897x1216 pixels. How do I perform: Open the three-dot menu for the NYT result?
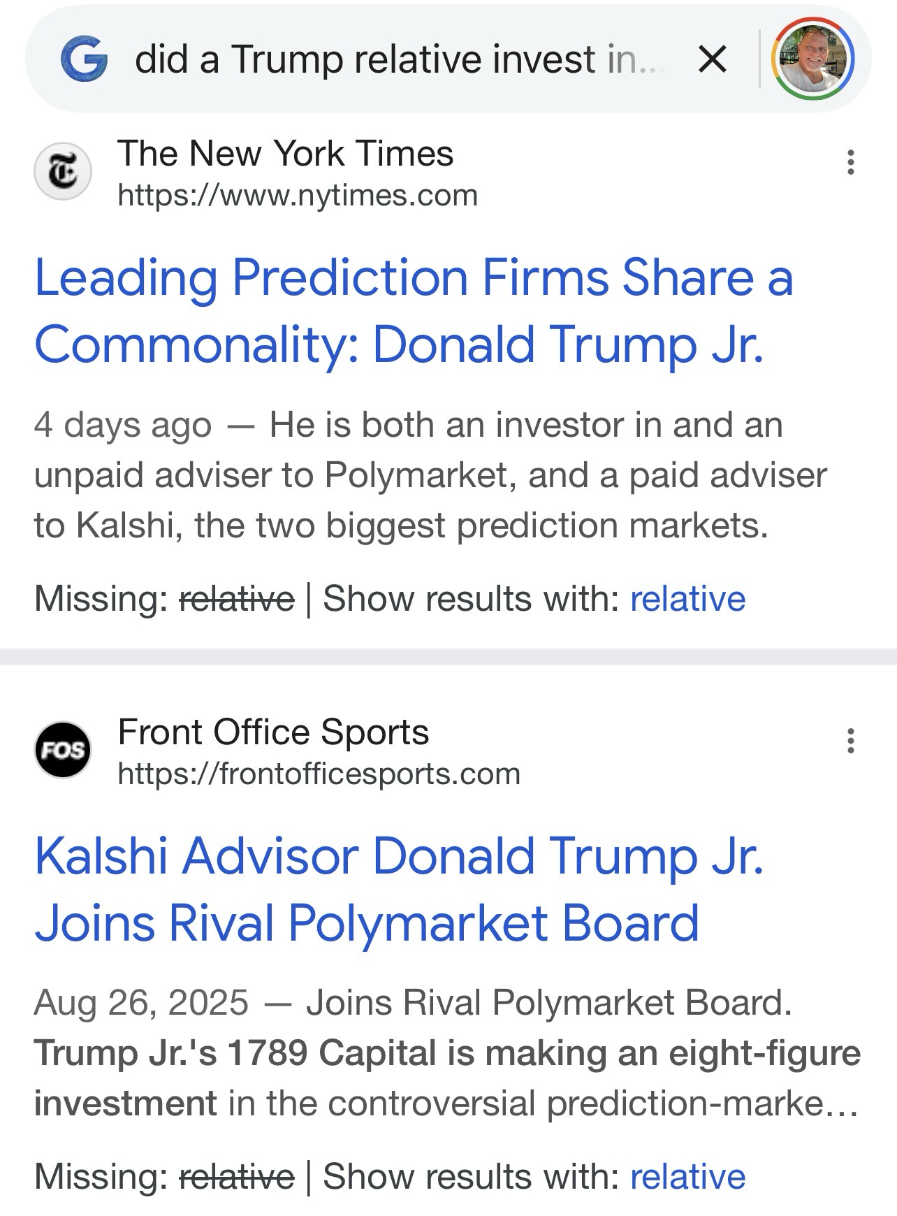[850, 162]
